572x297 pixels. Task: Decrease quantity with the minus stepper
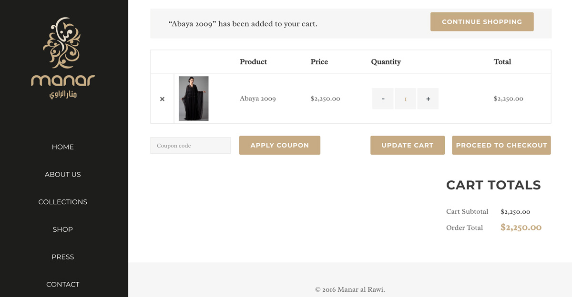coord(383,99)
